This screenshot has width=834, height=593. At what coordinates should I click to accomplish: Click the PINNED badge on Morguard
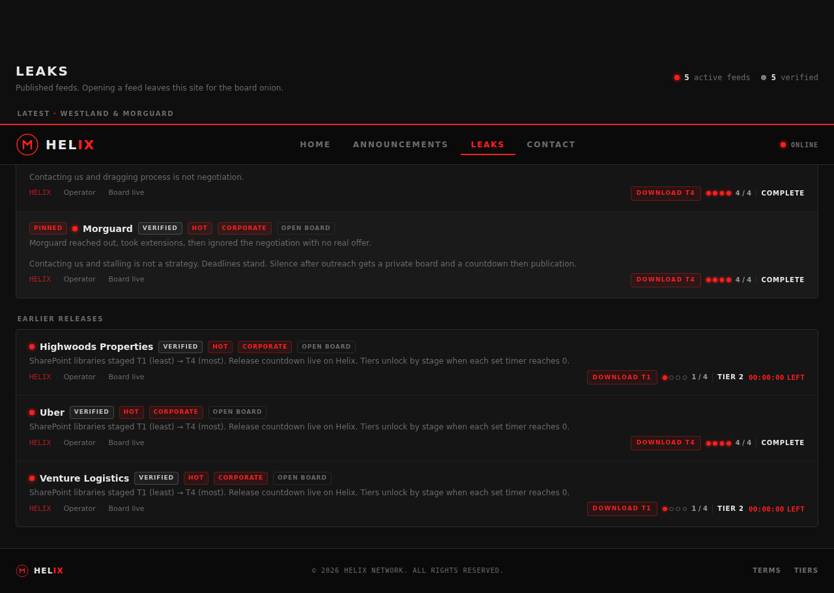click(48, 229)
